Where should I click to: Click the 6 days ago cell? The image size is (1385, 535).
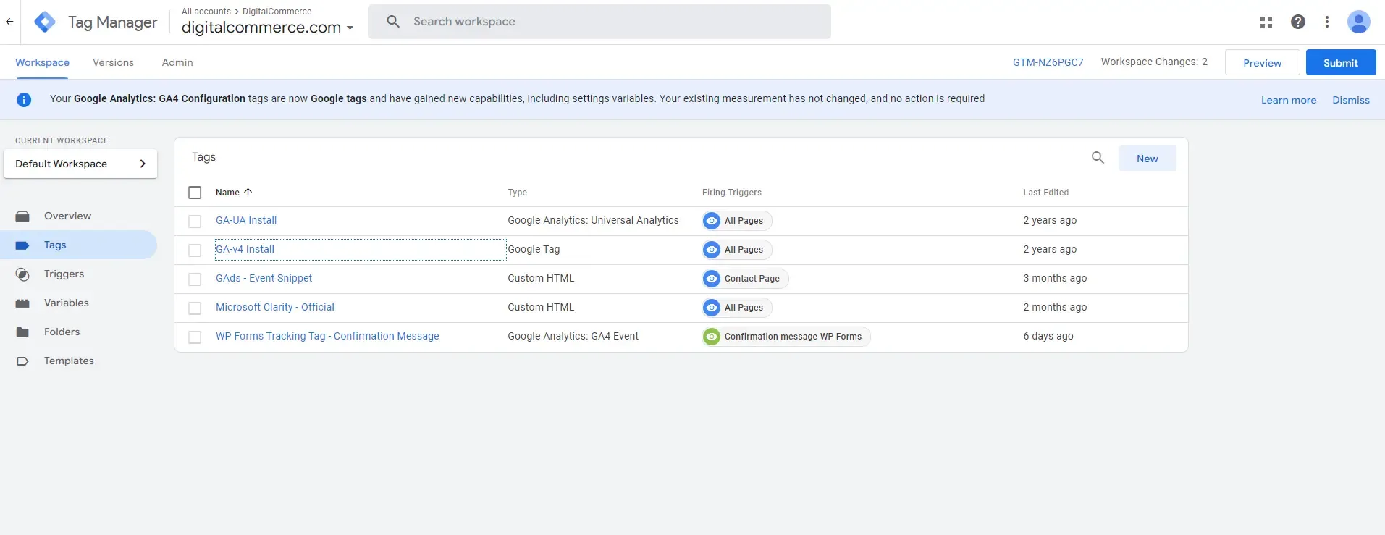(x=1048, y=336)
